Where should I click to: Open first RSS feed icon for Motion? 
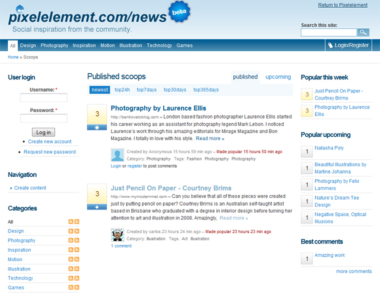click(x=71, y=259)
